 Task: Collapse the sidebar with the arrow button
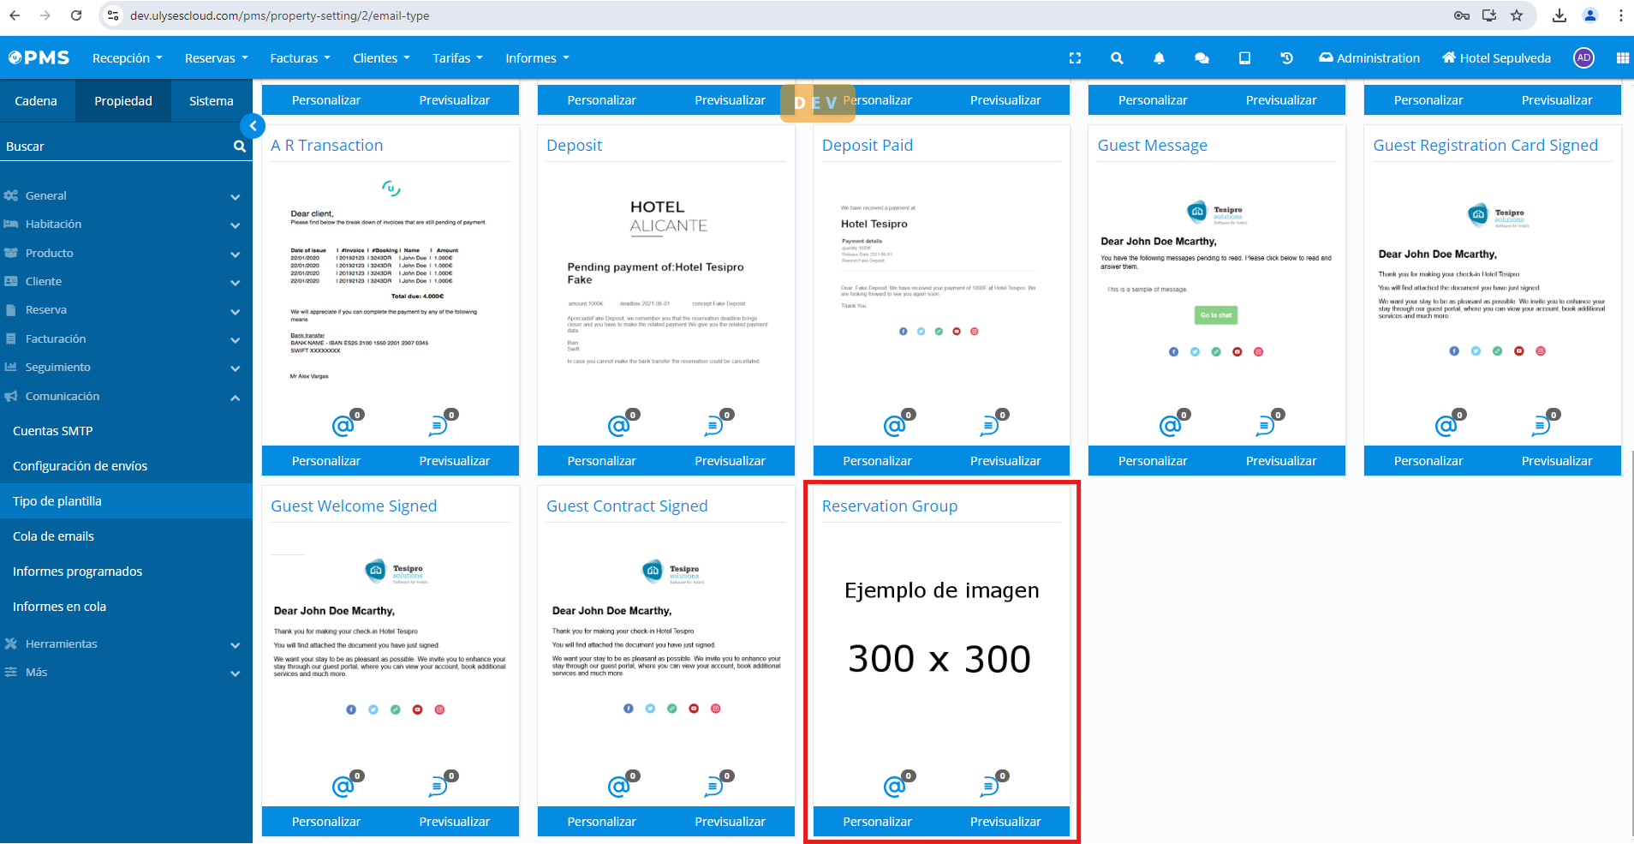tap(253, 126)
